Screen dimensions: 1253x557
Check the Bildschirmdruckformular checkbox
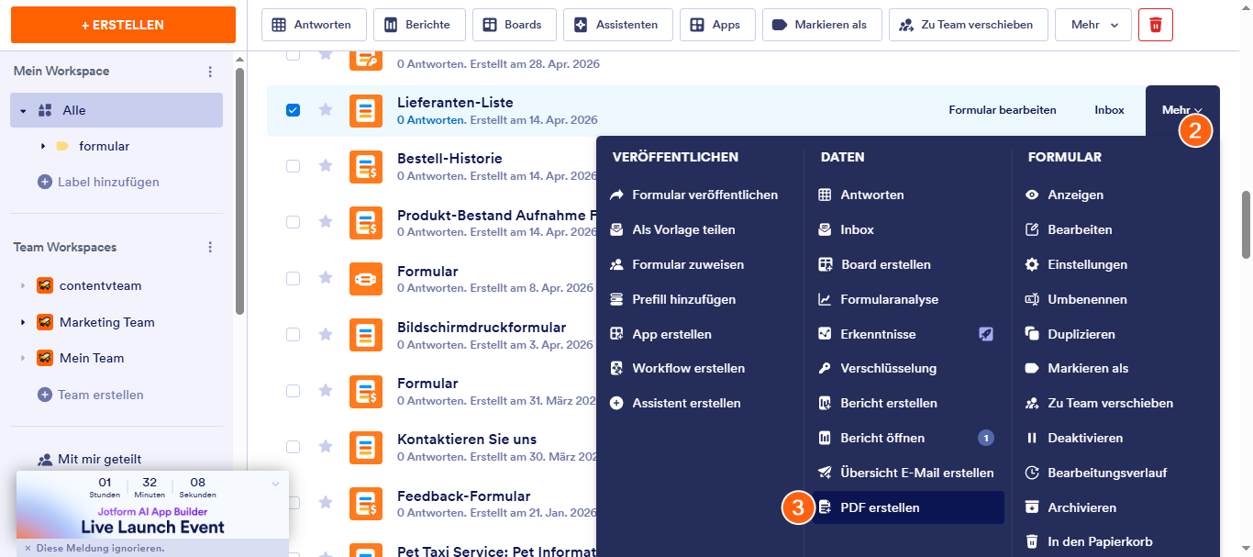pyautogui.click(x=293, y=334)
